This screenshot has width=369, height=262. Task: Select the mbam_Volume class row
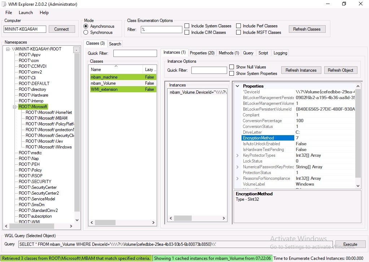(123, 83)
